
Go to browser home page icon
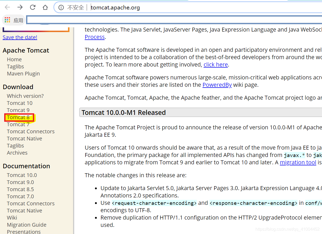coord(45,7)
